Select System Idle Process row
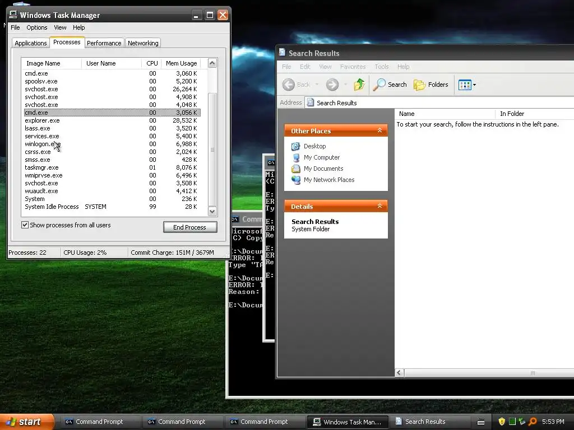This screenshot has height=430, width=574. 112,207
